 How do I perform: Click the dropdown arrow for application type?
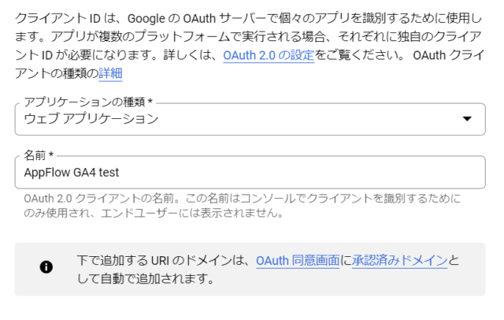[467, 119]
